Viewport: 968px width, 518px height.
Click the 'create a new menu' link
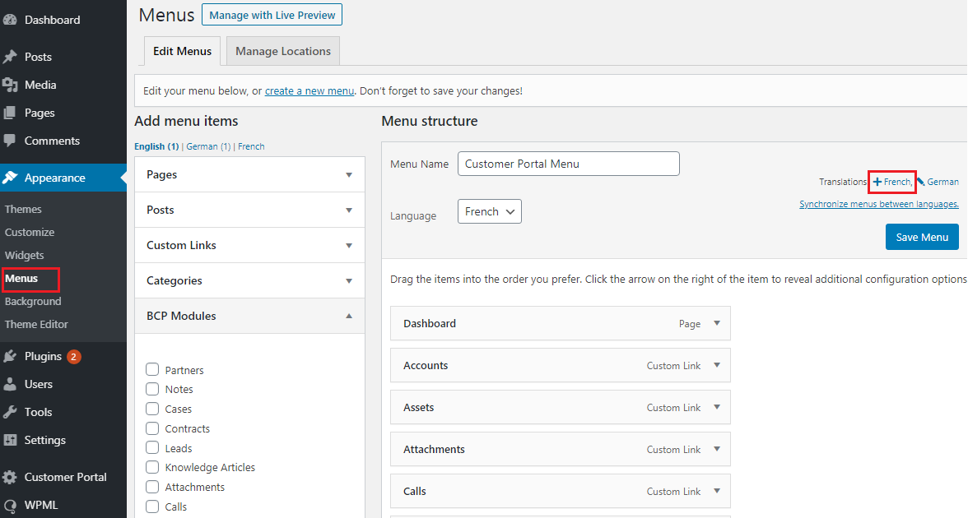coord(309,90)
